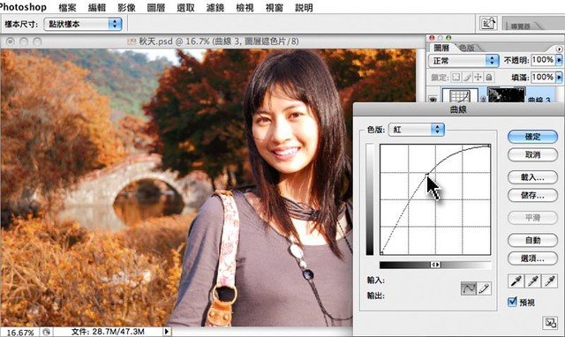Image resolution: width=565 pixels, height=337 pixels.
Task: Select the gray point eyedropper
Action: [x=533, y=281]
